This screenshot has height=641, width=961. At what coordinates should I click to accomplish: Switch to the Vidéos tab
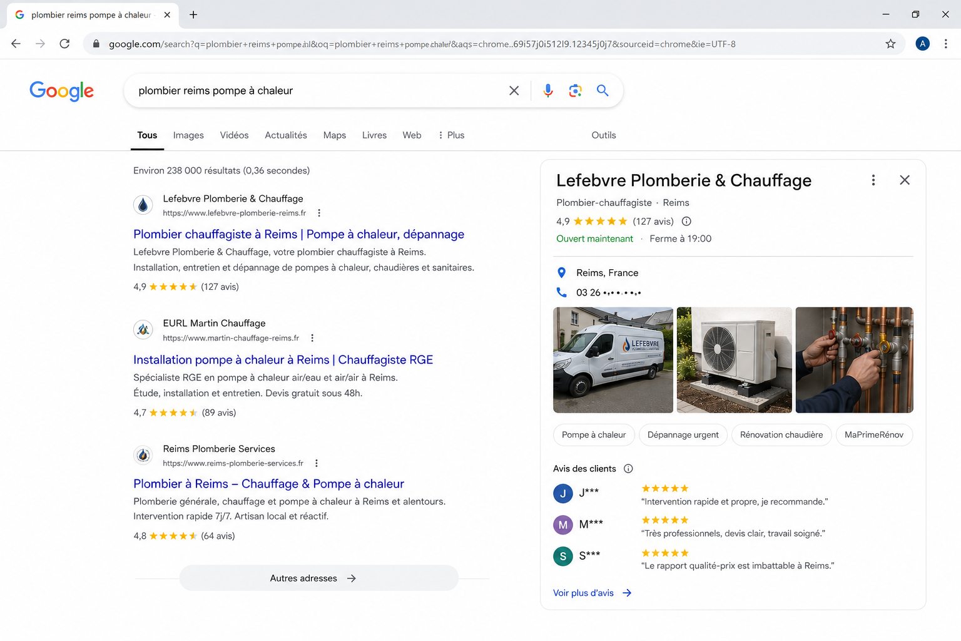pos(234,135)
